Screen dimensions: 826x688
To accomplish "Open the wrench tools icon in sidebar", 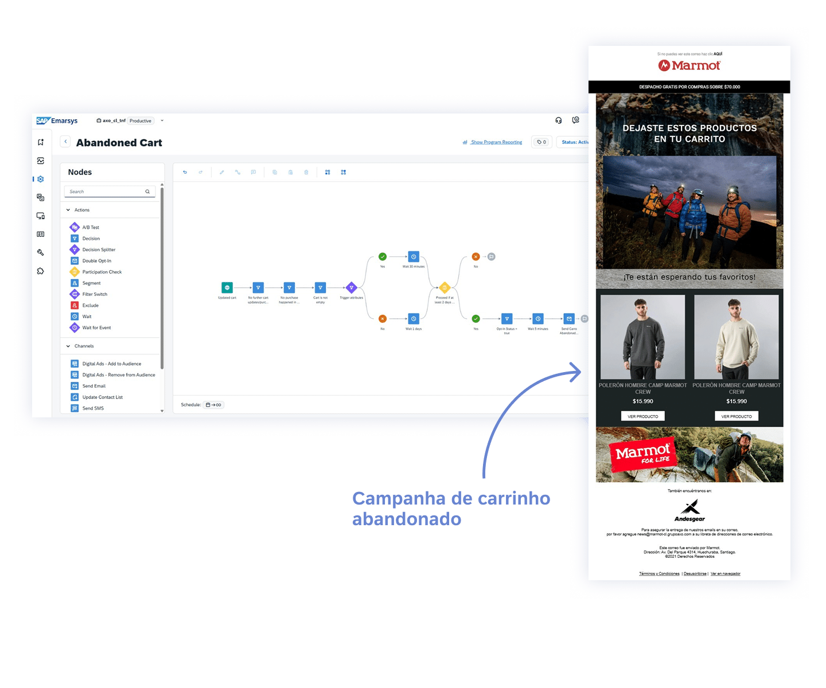I will pos(41,252).
